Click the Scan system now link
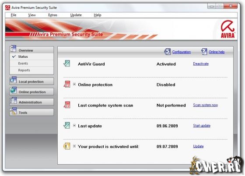The image size is (245, 176). [205, 105]
